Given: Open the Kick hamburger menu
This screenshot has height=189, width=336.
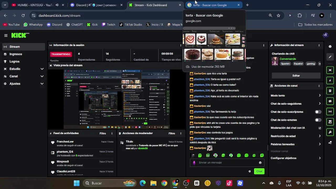Looking at the screenshot, I should click(x=6, y=35).
